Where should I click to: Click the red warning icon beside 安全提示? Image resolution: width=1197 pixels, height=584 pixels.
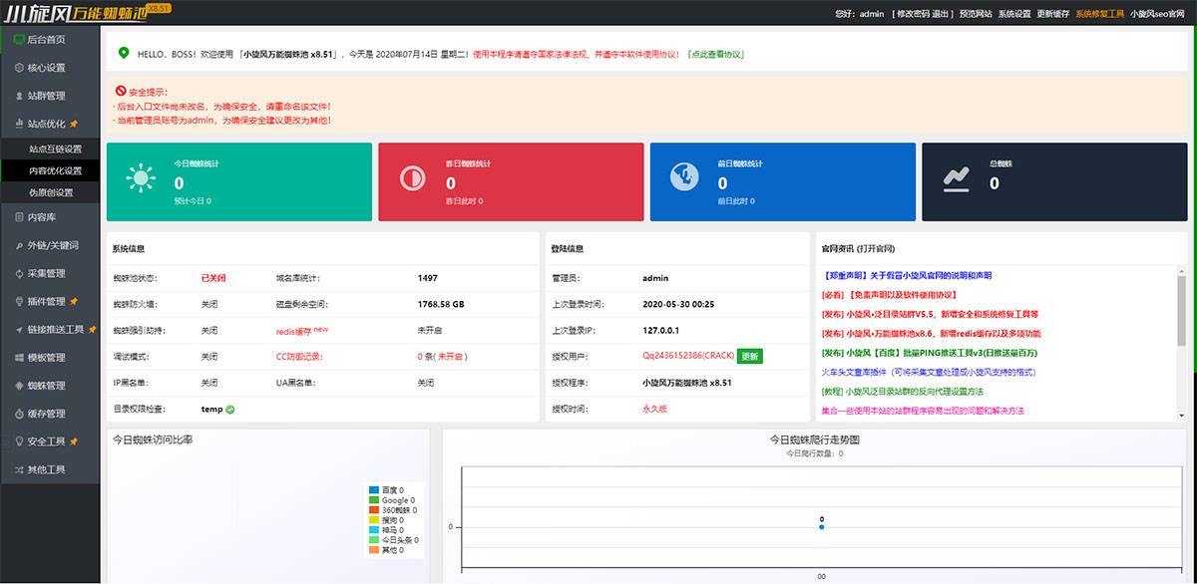pos(120,91)
